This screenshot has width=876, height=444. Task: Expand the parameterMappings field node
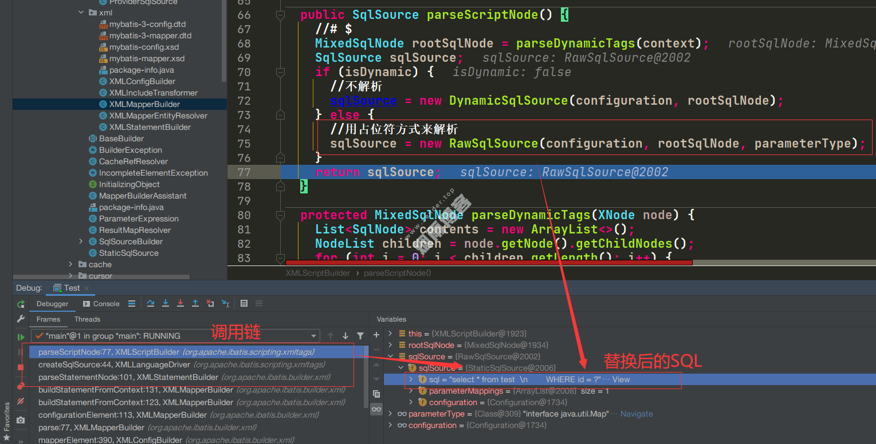click(x=411, y=391)
